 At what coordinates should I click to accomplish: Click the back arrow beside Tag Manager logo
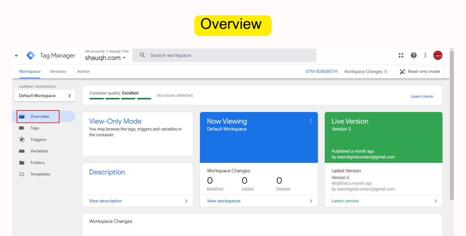tap(17, 55)
